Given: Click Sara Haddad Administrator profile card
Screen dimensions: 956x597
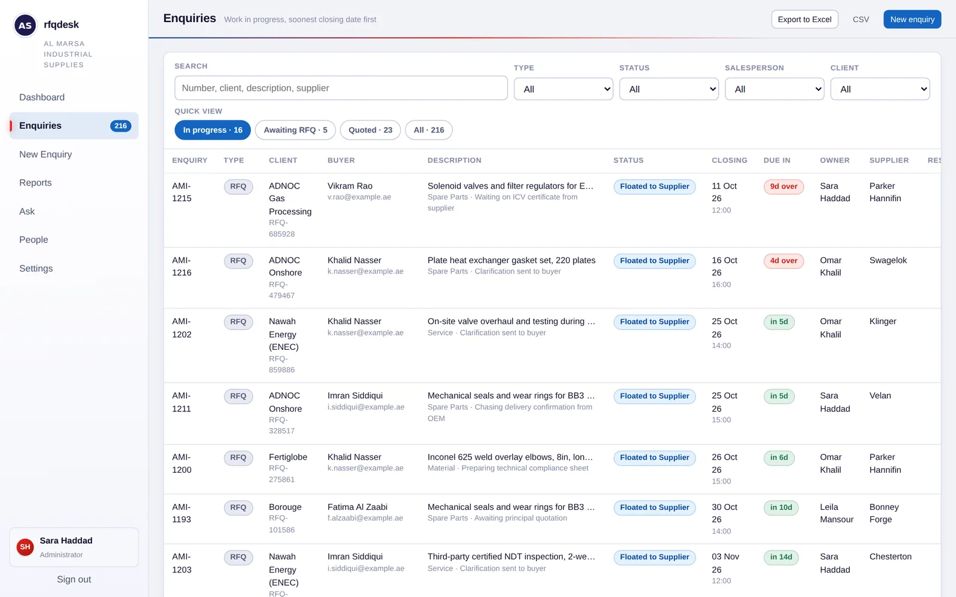Looking at the screenshot, I should pyautogui.click(x=74, y=547).
